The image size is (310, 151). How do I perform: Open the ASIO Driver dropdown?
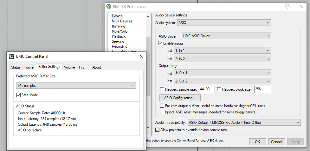click(226, 36)
